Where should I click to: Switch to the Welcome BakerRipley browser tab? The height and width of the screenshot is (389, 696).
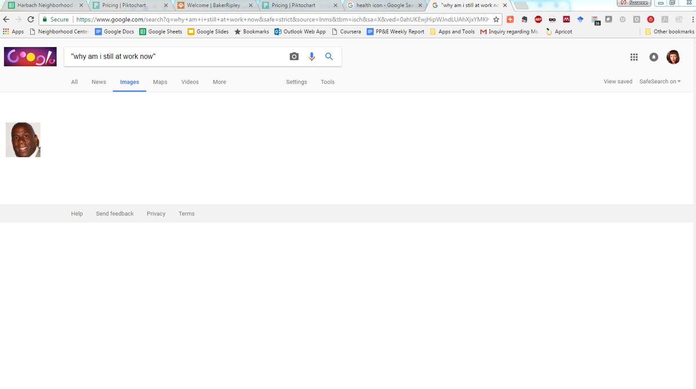point(215,5)
